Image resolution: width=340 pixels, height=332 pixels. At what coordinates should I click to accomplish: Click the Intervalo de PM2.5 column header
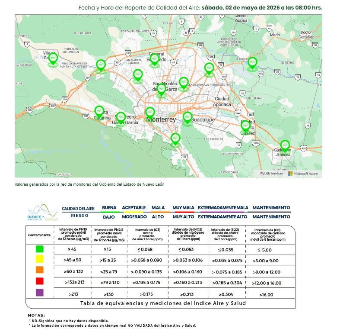pos(109,235)
